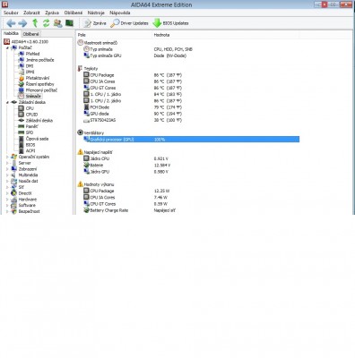Select the Přehled item icon in the tree
This screenshot has height=358, width=355.
(x=22, y=54)
